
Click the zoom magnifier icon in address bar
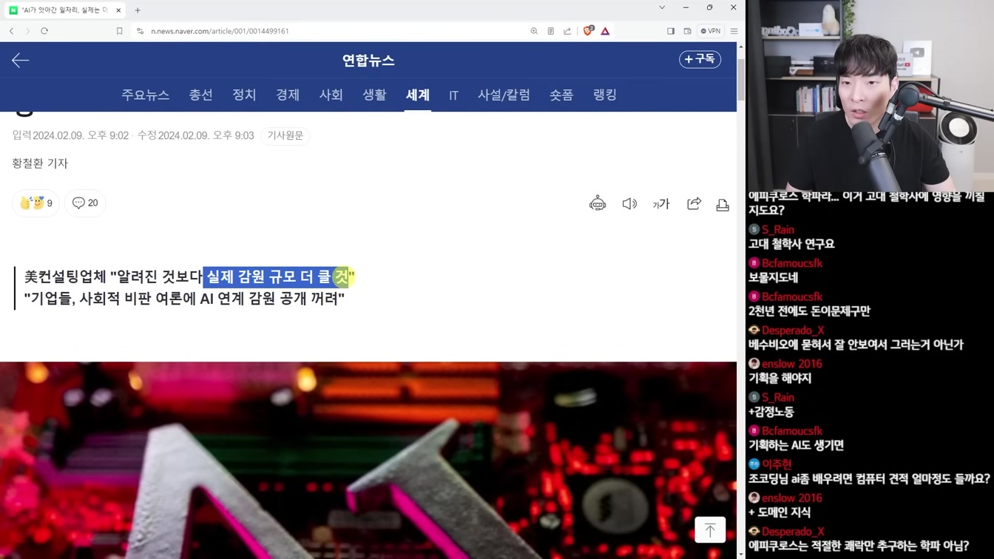(534, 31)
